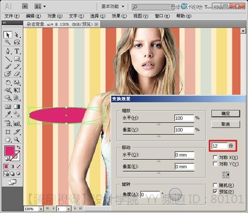Select the Warp tool
This screenshot has height=213, width=248.
tap(8, 90)
